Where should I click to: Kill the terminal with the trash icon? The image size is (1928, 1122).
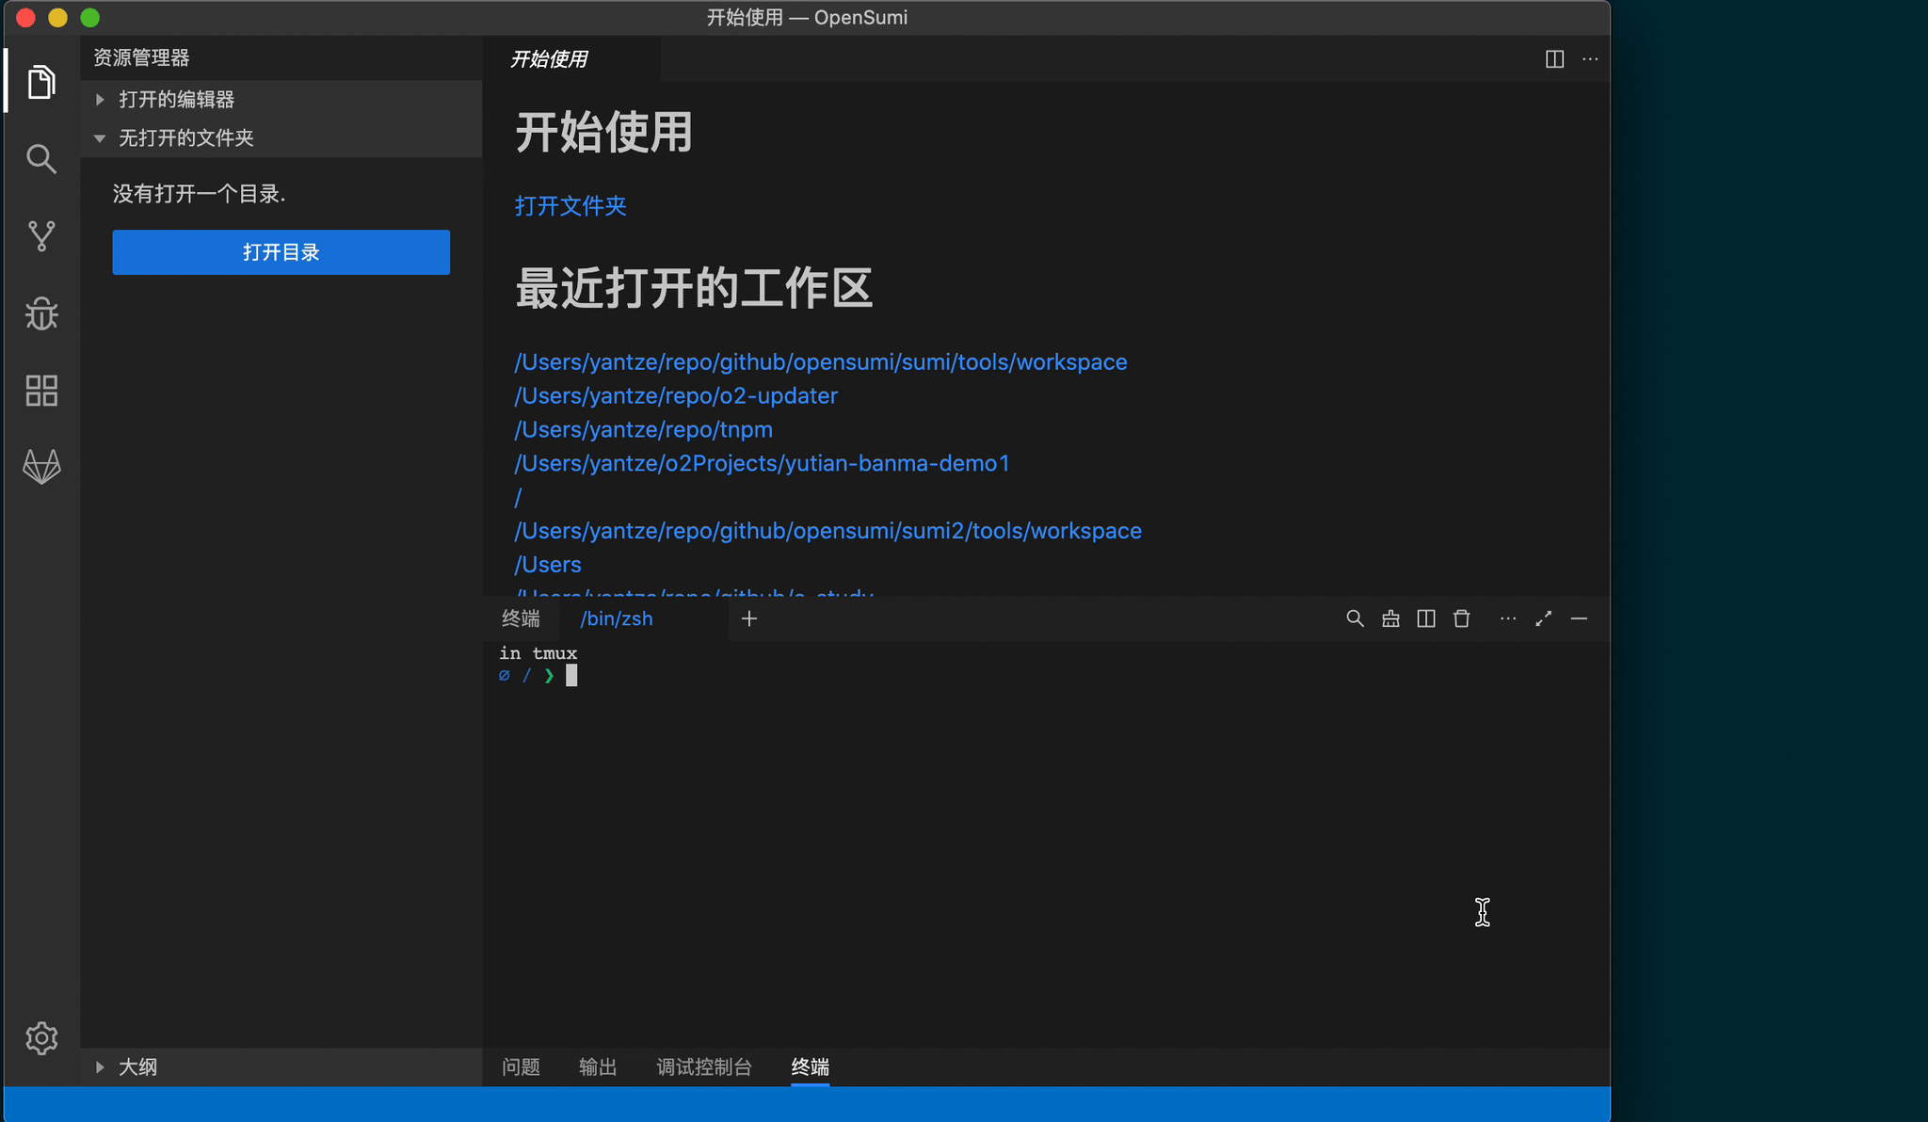(x=1461, y=618)
